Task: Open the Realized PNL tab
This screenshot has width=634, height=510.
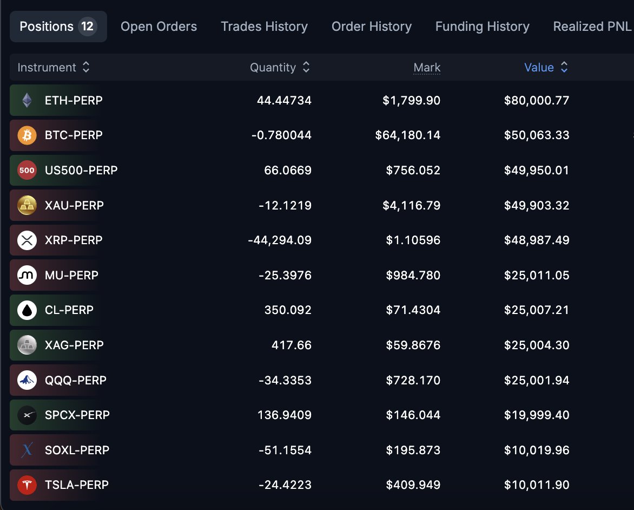Action: tap(592, 27)
